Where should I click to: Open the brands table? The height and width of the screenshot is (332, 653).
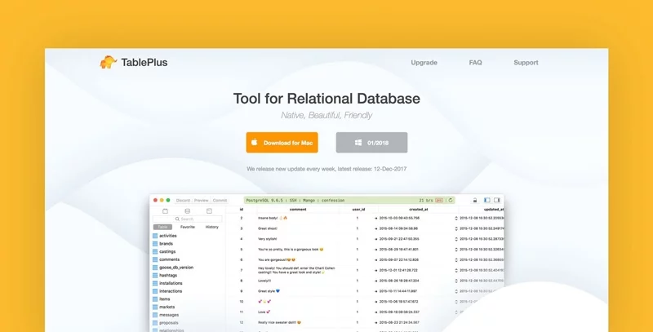coord(162,244)
